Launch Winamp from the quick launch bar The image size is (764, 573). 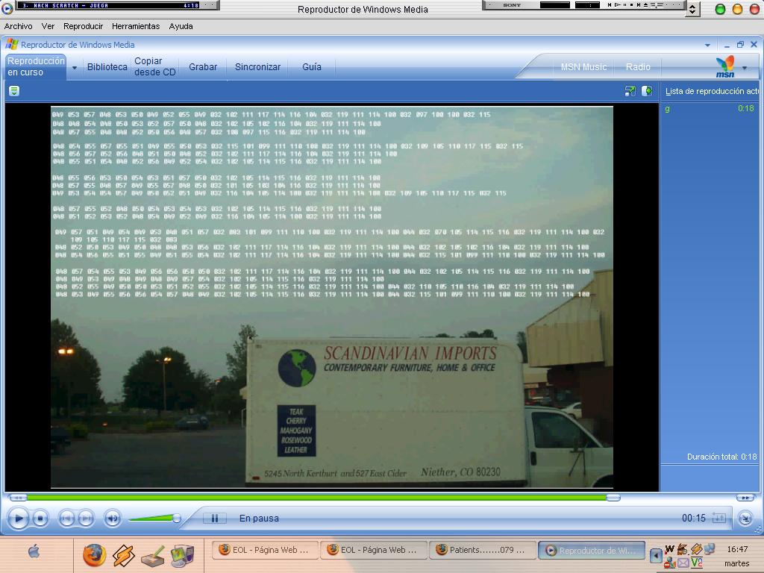click(x=123, y=555)
